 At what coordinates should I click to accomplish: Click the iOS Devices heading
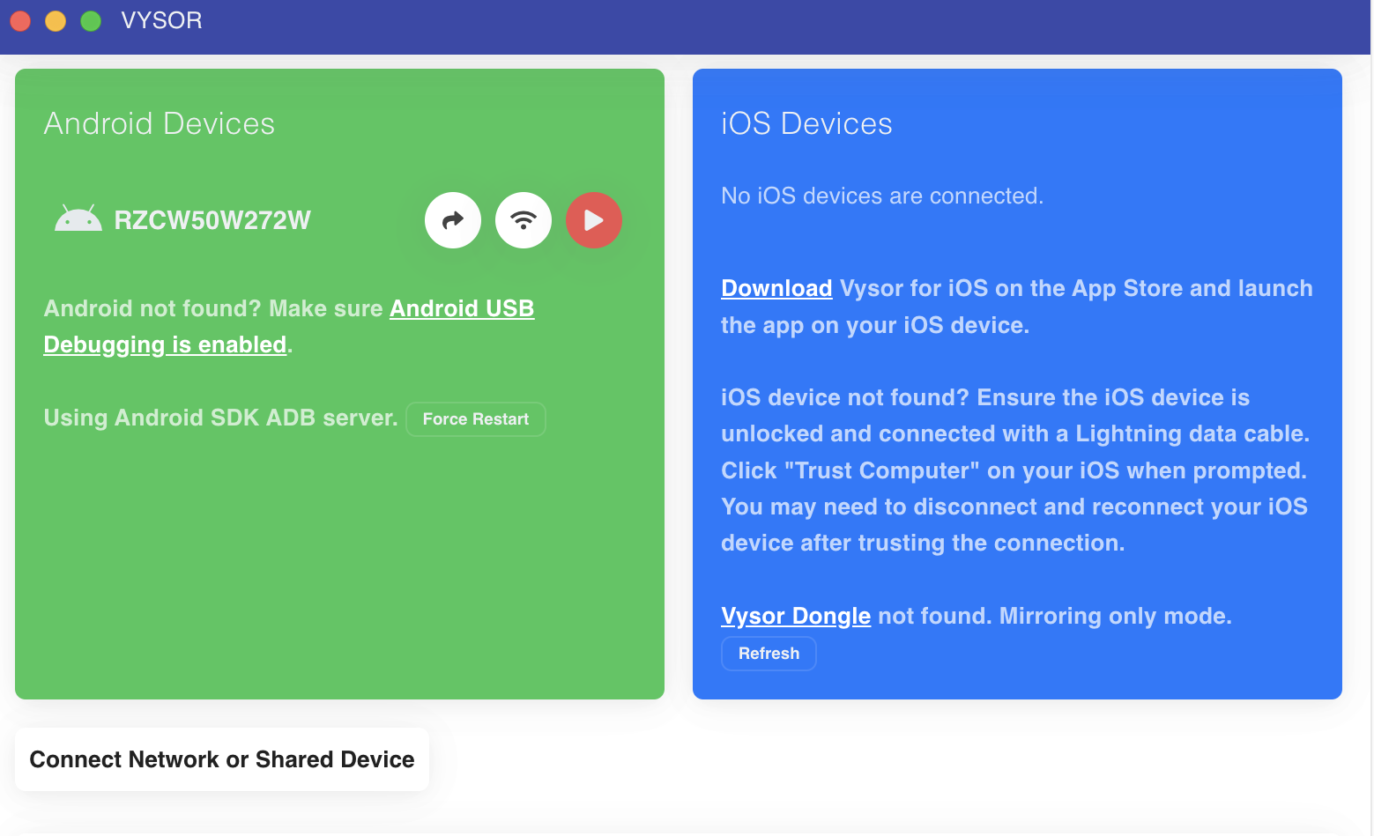click(806, 123)
